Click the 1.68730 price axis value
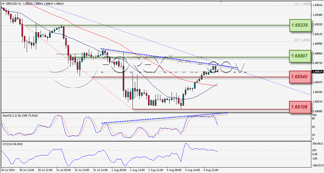The height and width of the screenshot is (173, 324). tap(317, 63)
